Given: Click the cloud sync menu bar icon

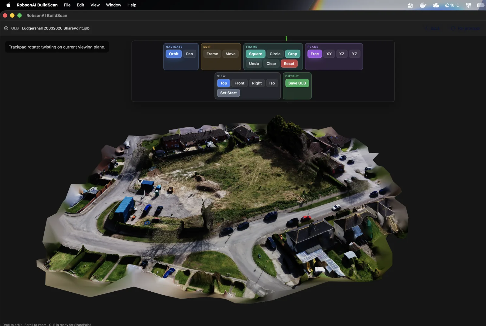Looking at the screenshot, I should (x=436, y=5).
